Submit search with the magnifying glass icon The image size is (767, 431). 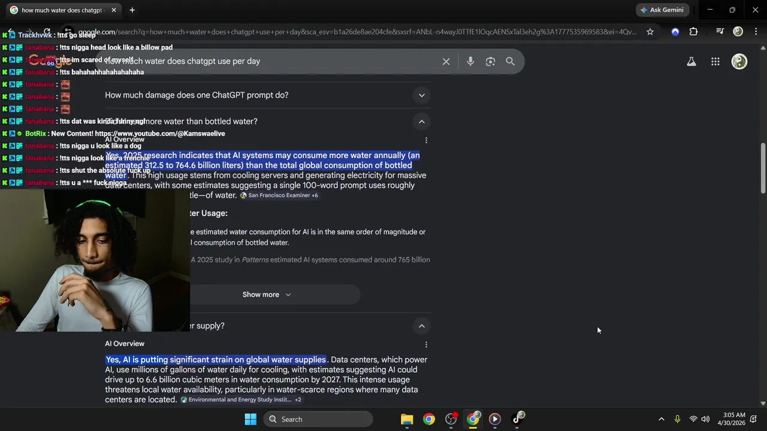click(510, 61)
